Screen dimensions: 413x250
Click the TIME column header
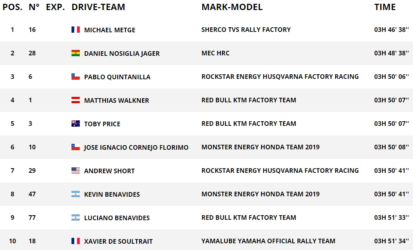pyautogui.click(x=385, y=7)
